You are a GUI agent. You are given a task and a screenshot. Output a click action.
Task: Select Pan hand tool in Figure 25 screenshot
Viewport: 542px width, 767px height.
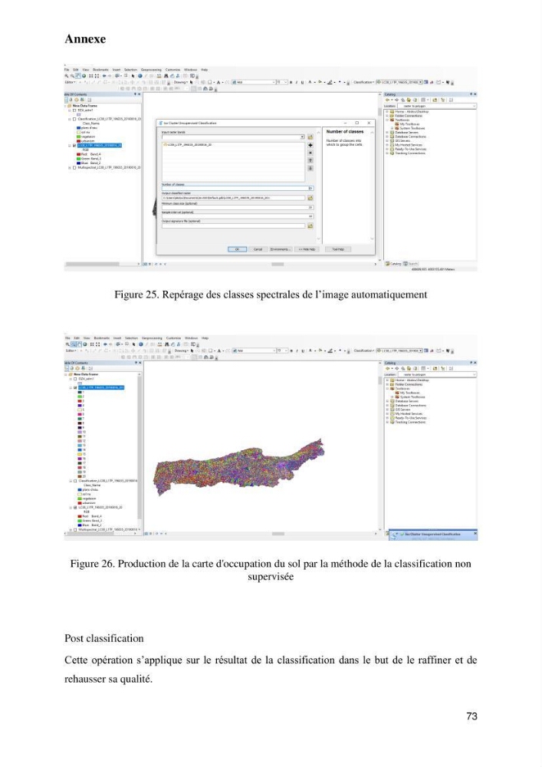coord(78,76)
